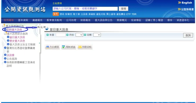
Task: Open the 營運概況 menu
Action: (122, 20)
